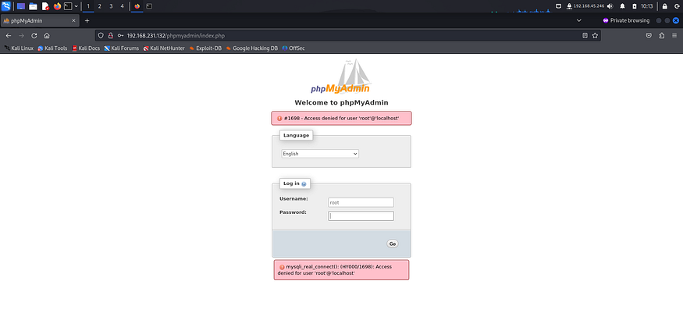Viewport: 683px width, 313px height.
Task: Open the Firefox hamburger menu
Action: click(x=674, y=36)
